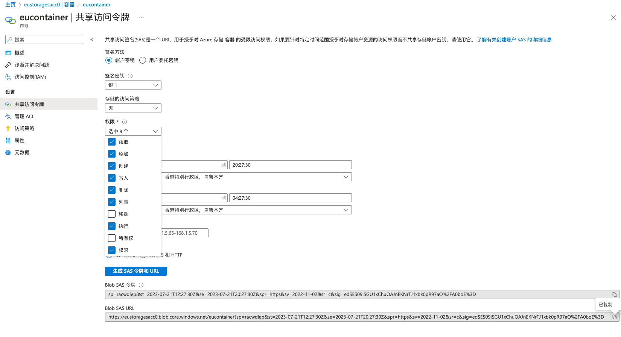Click the properties (属性) bars icon
The width and height of the screenshot is (621, 337).
pos(8,141)
